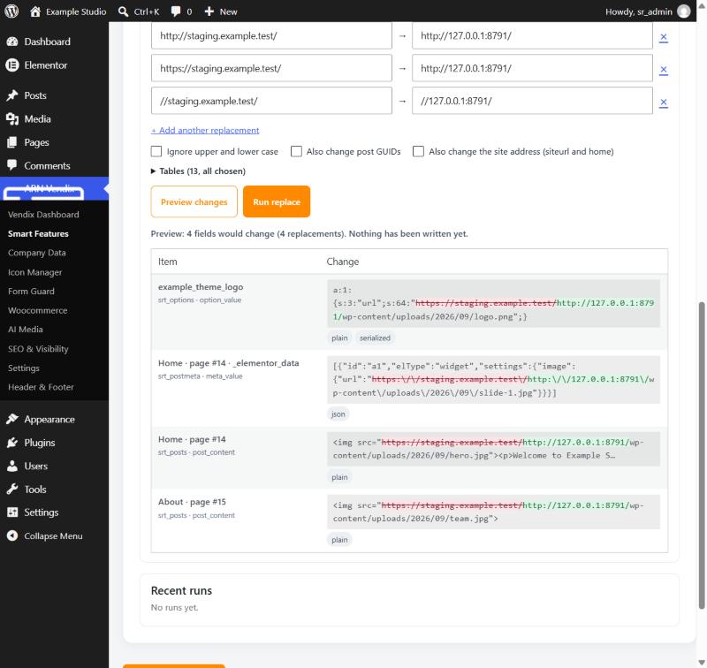Click the Users person icon
Screen dimensions: 707x668
point(12,466)
